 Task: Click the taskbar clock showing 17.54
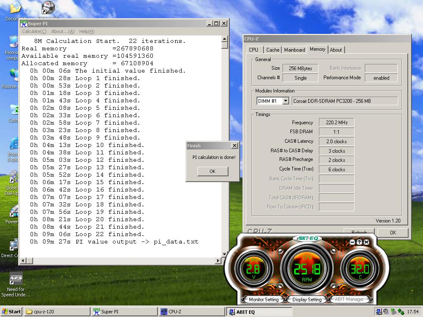[413, 312]
